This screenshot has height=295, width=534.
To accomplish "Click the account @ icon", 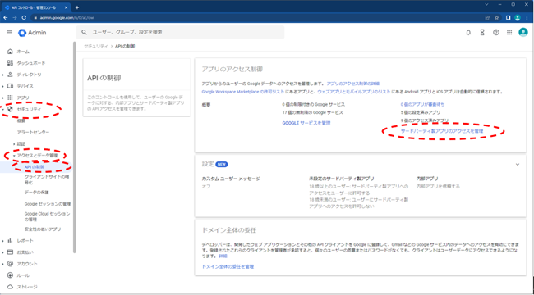I will pyautogui.click(x=10, y=264).
